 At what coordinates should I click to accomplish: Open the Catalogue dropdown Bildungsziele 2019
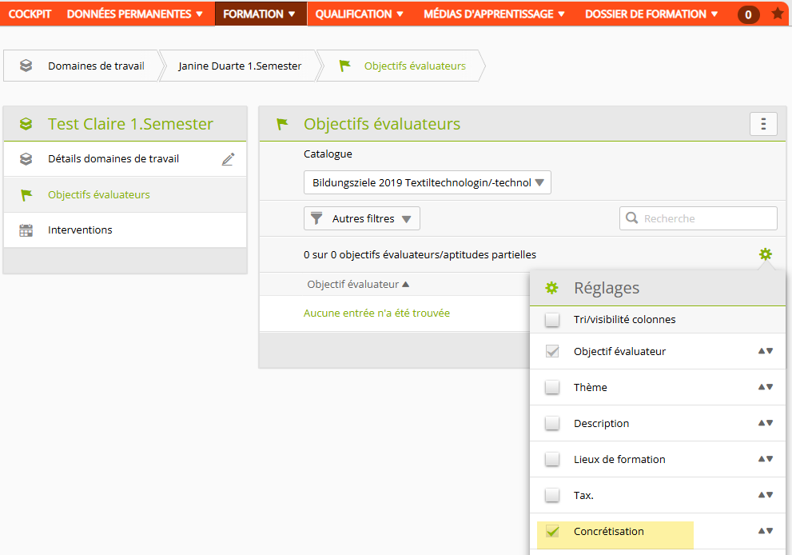(428, 182)
